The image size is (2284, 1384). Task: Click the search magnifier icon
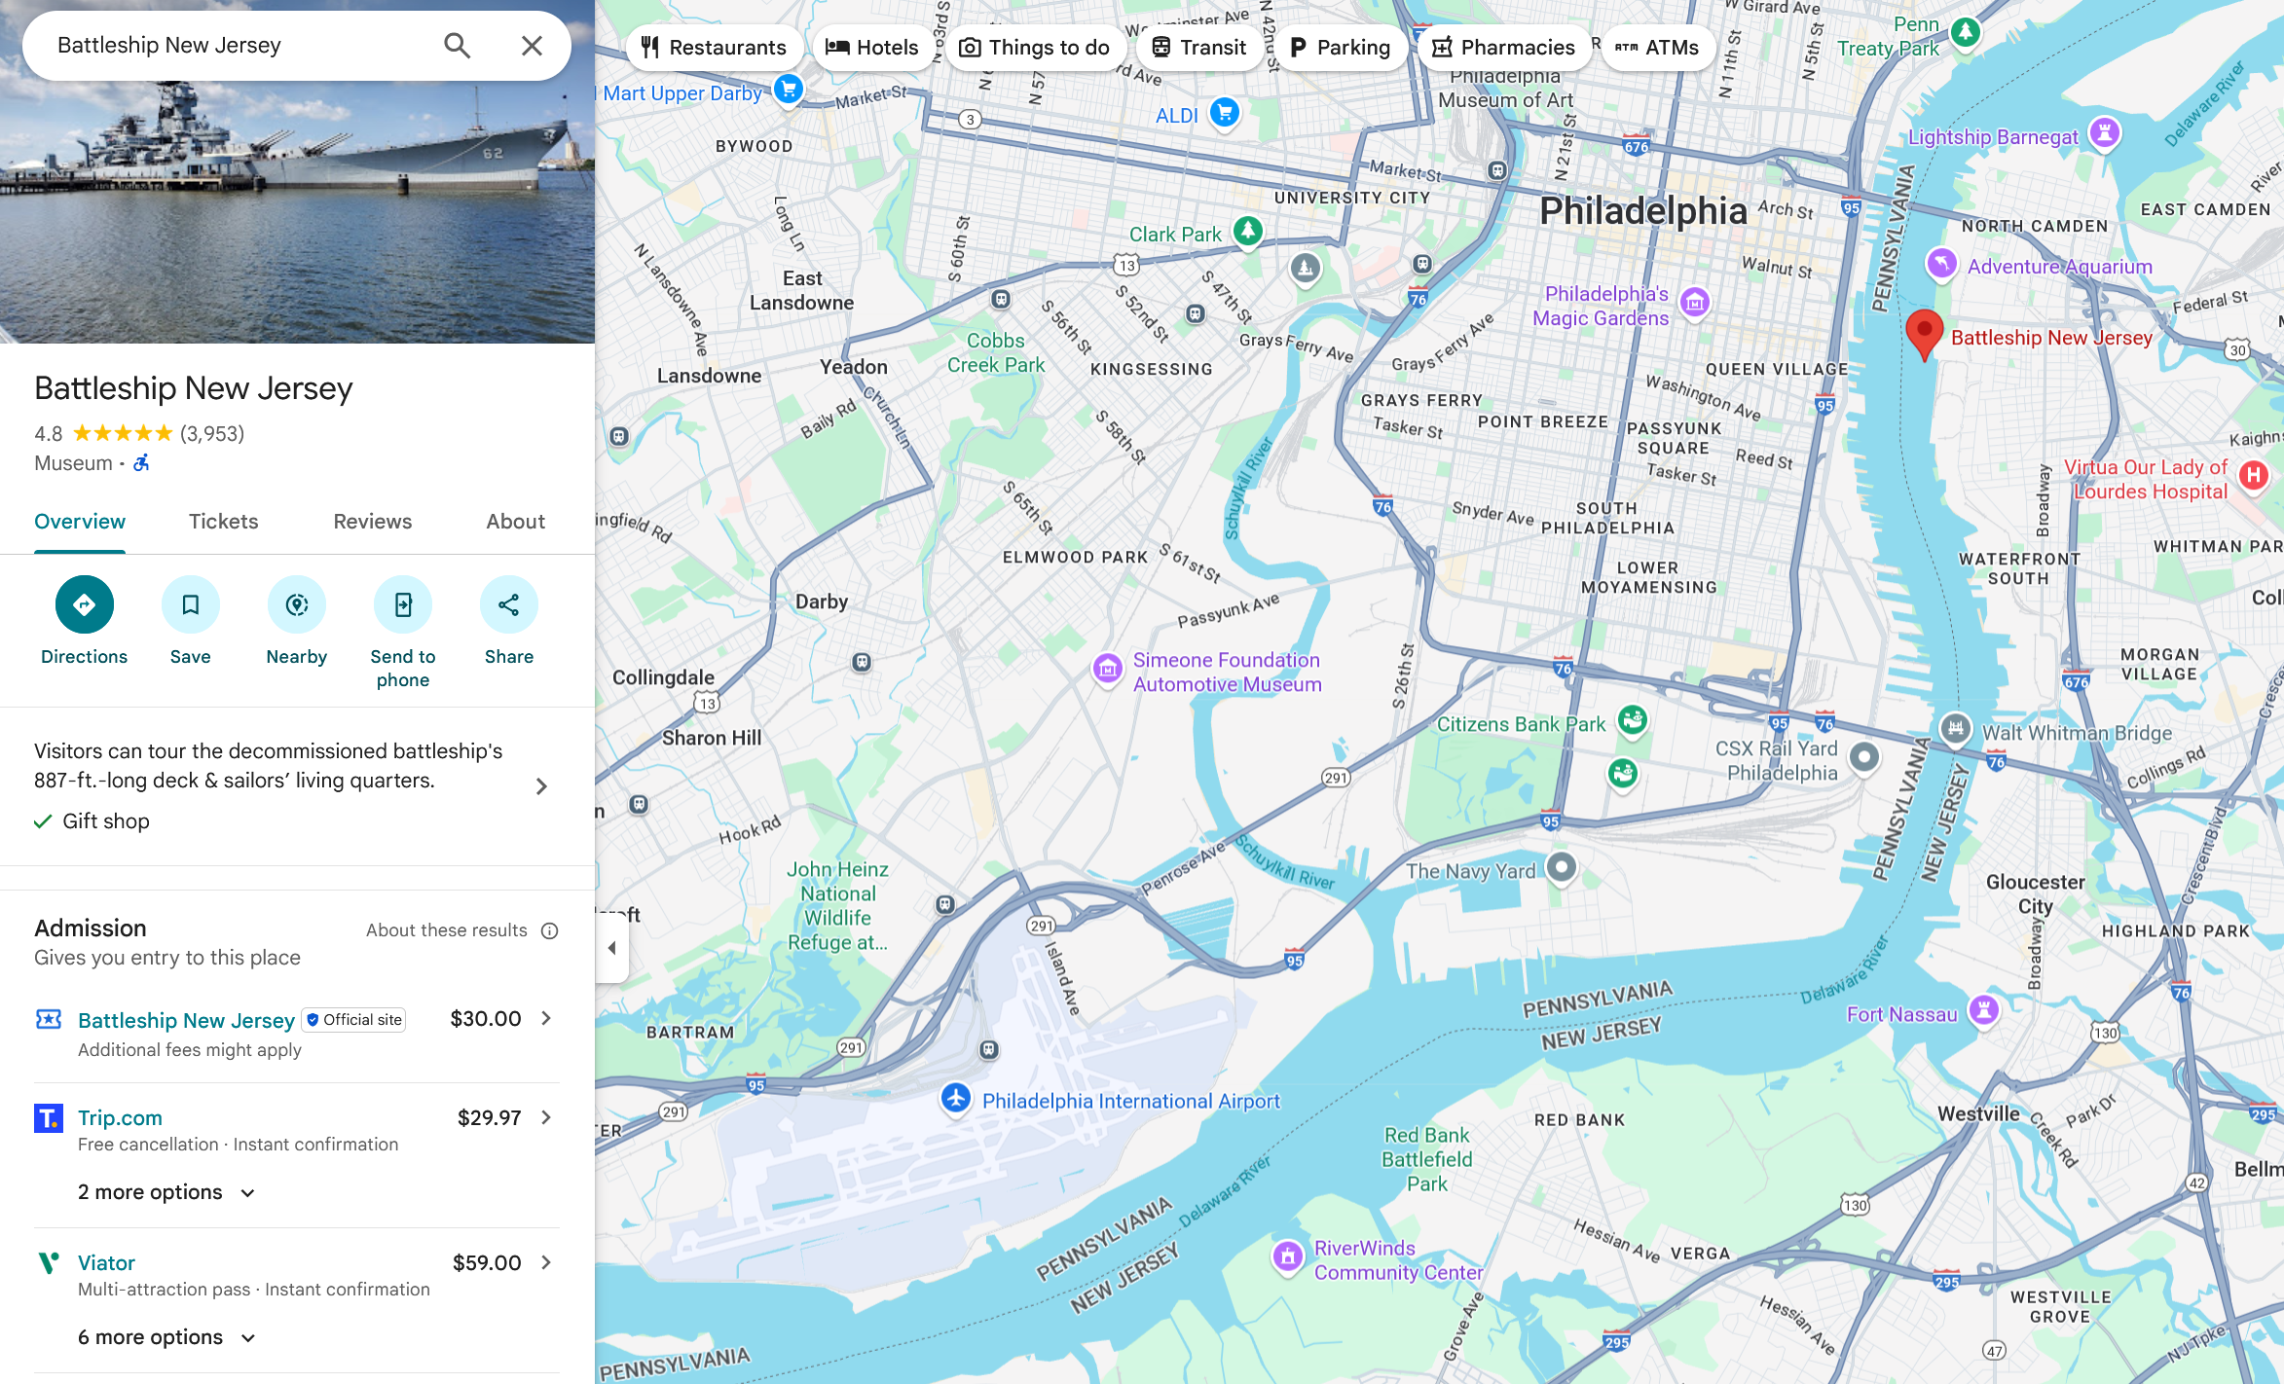457,46
